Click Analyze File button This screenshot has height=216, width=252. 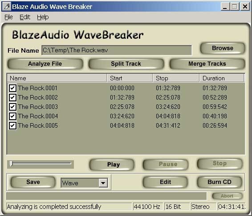[45, 64]
